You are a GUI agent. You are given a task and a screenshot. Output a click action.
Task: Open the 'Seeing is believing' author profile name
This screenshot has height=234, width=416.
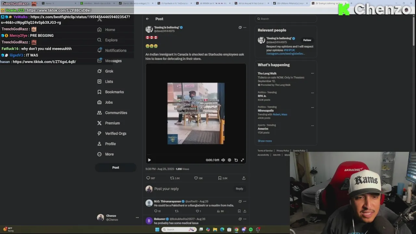point(166,28)
